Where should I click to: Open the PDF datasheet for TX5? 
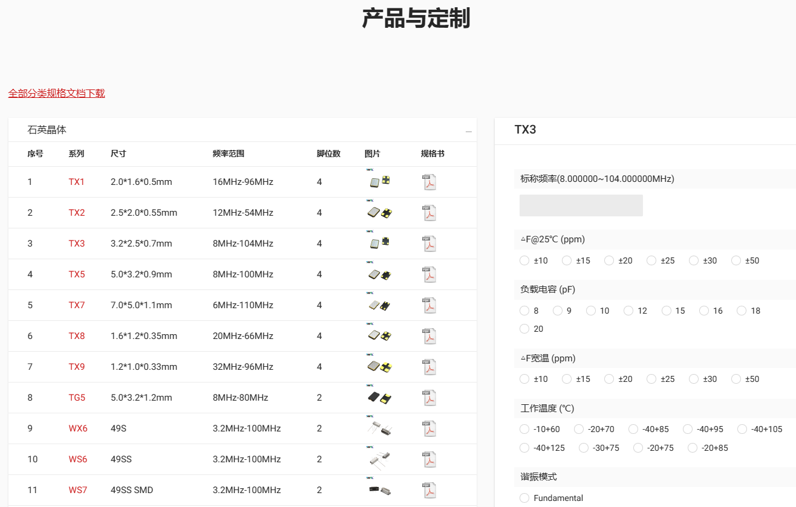[x=429, y=274]
